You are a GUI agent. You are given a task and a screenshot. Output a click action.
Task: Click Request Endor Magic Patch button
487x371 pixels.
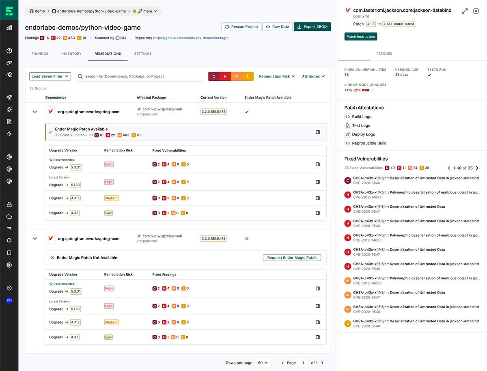tap(292, 258)
